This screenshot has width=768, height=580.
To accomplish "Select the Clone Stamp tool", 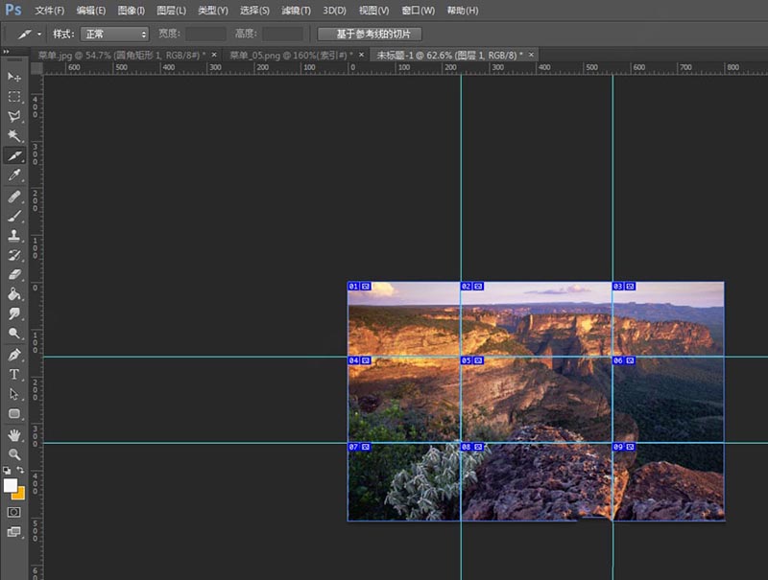I will (14, 236).
